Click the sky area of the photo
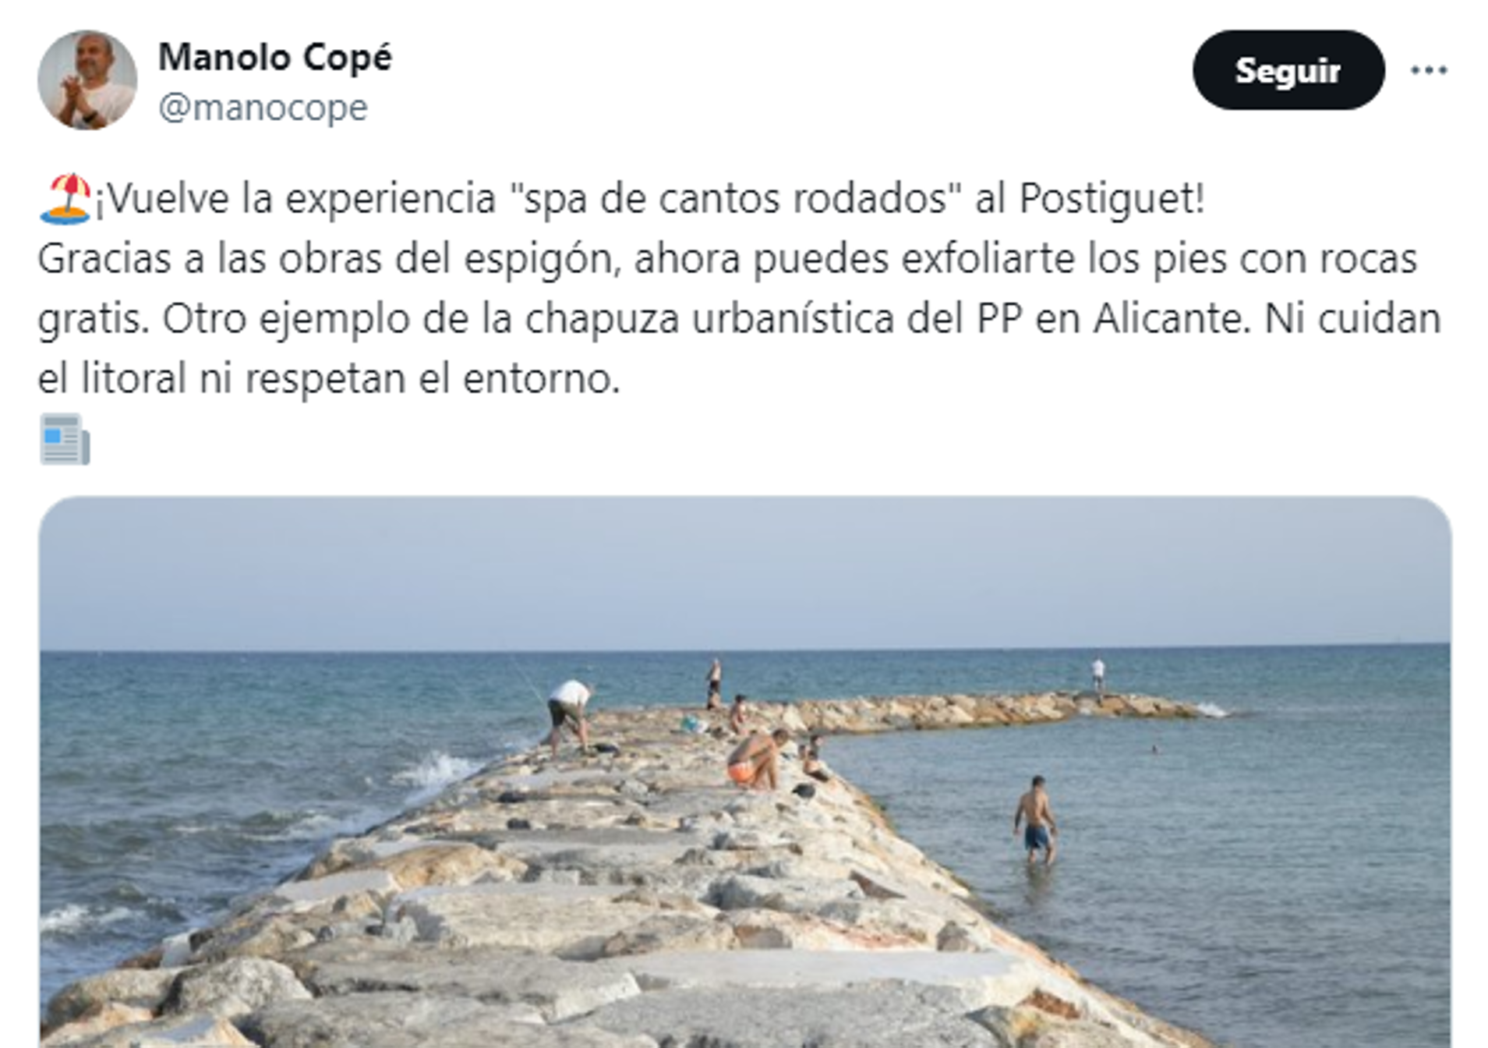The height and width of the screenshot is (1048, 1488). (x=745, y=573)
